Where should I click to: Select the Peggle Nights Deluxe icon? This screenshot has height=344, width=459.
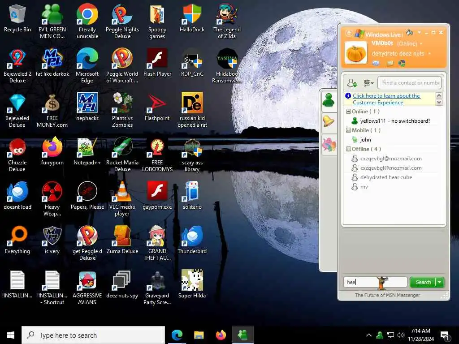[122, 21]
